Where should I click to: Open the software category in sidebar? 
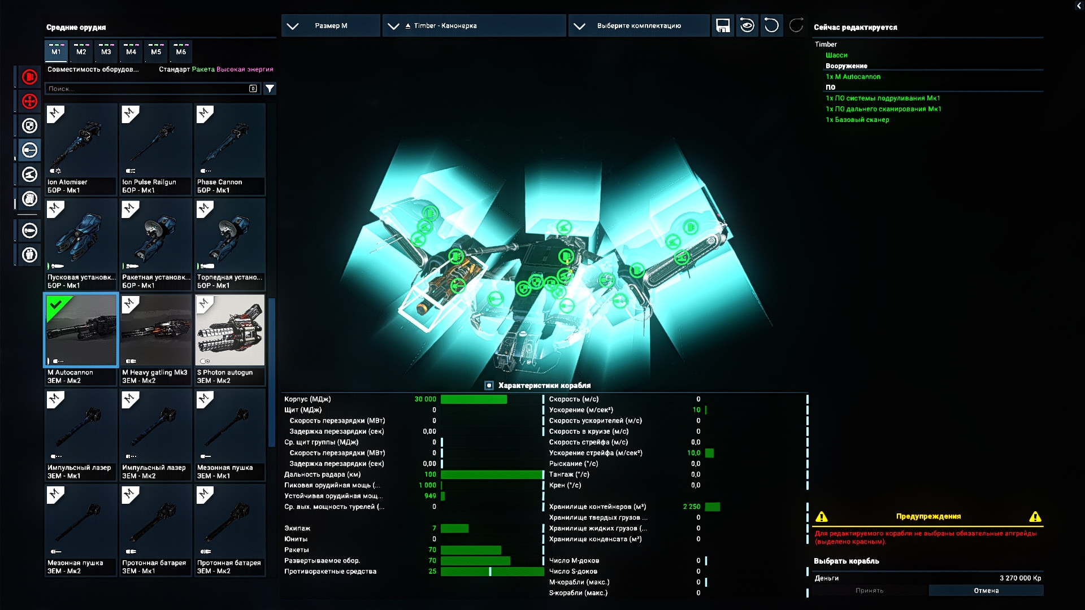point(29,199)
